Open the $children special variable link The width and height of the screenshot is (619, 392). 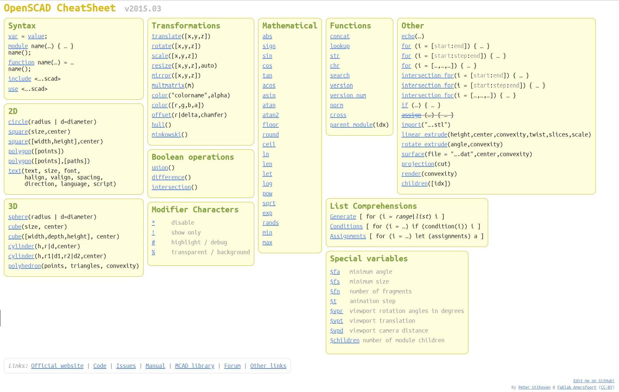(x=345, y=340)
